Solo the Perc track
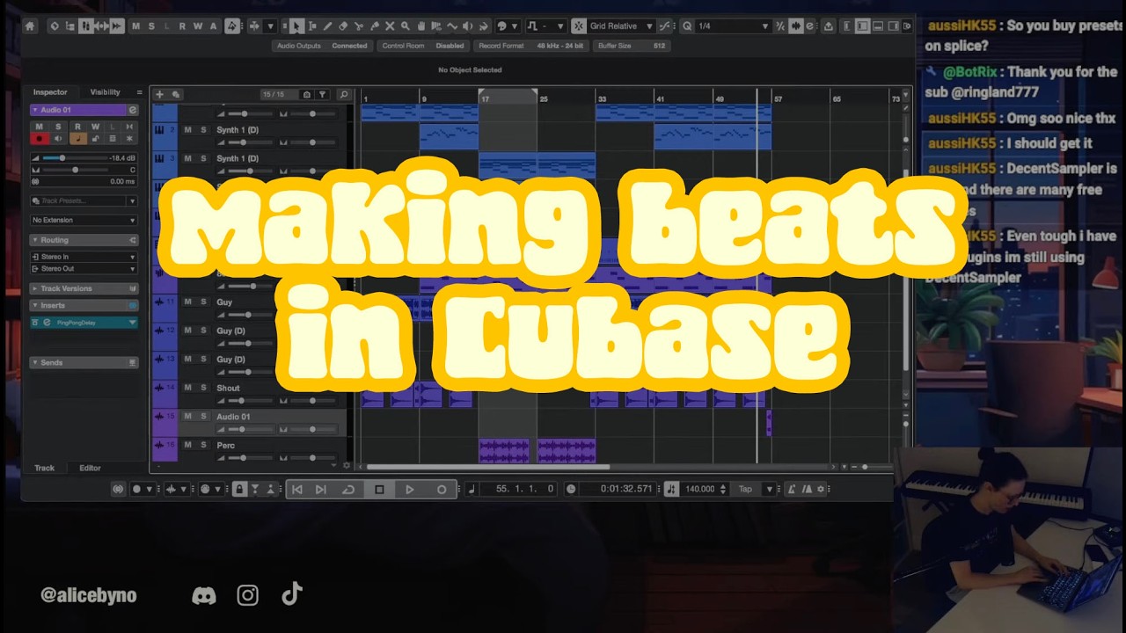1126x633 pixels. 203,445
